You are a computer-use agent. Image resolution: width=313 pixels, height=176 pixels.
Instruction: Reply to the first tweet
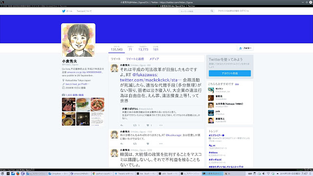(122, 125)
